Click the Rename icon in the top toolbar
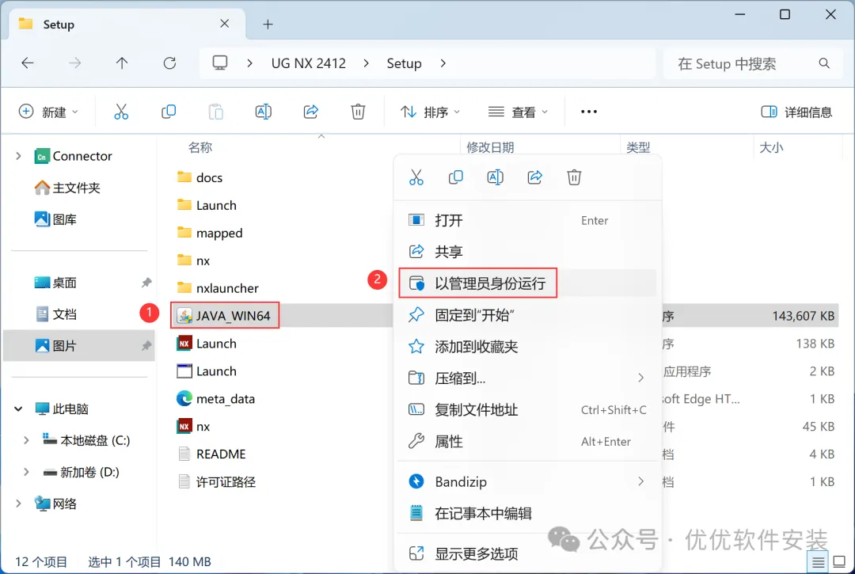 [x=264, y=112]
